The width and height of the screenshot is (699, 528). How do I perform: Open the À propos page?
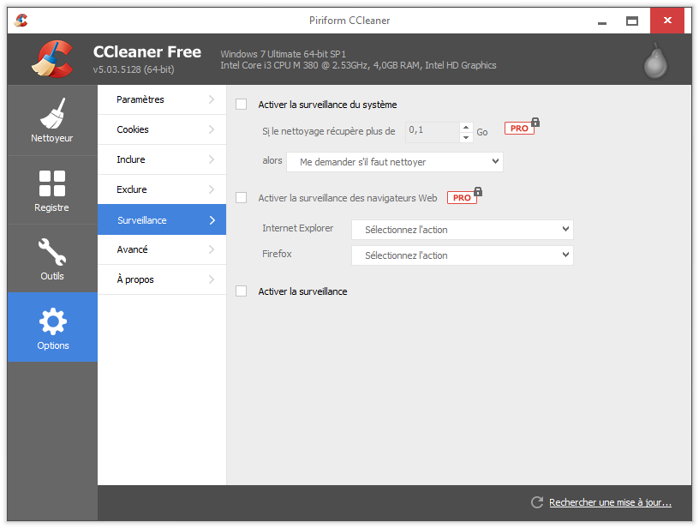pos(162,279)
